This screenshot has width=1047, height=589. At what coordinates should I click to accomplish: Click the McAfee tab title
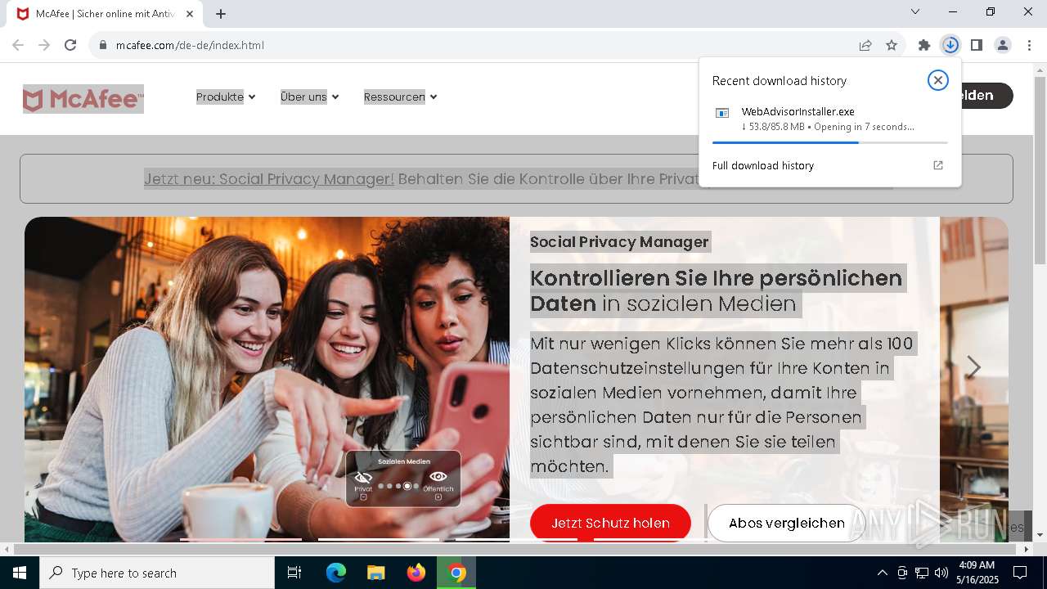[105, 14]
